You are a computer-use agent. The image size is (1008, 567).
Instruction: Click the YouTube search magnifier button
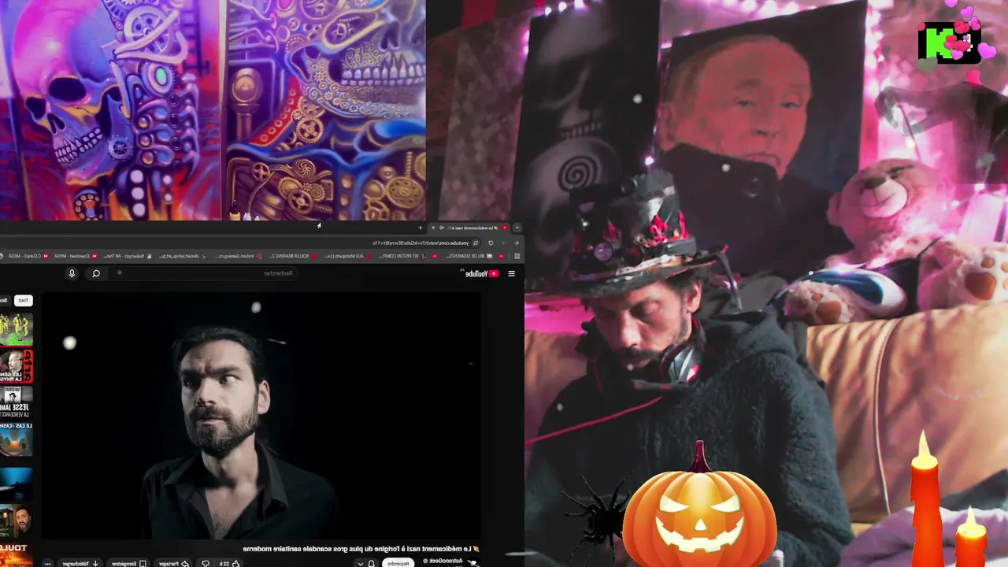coord(96,273)
